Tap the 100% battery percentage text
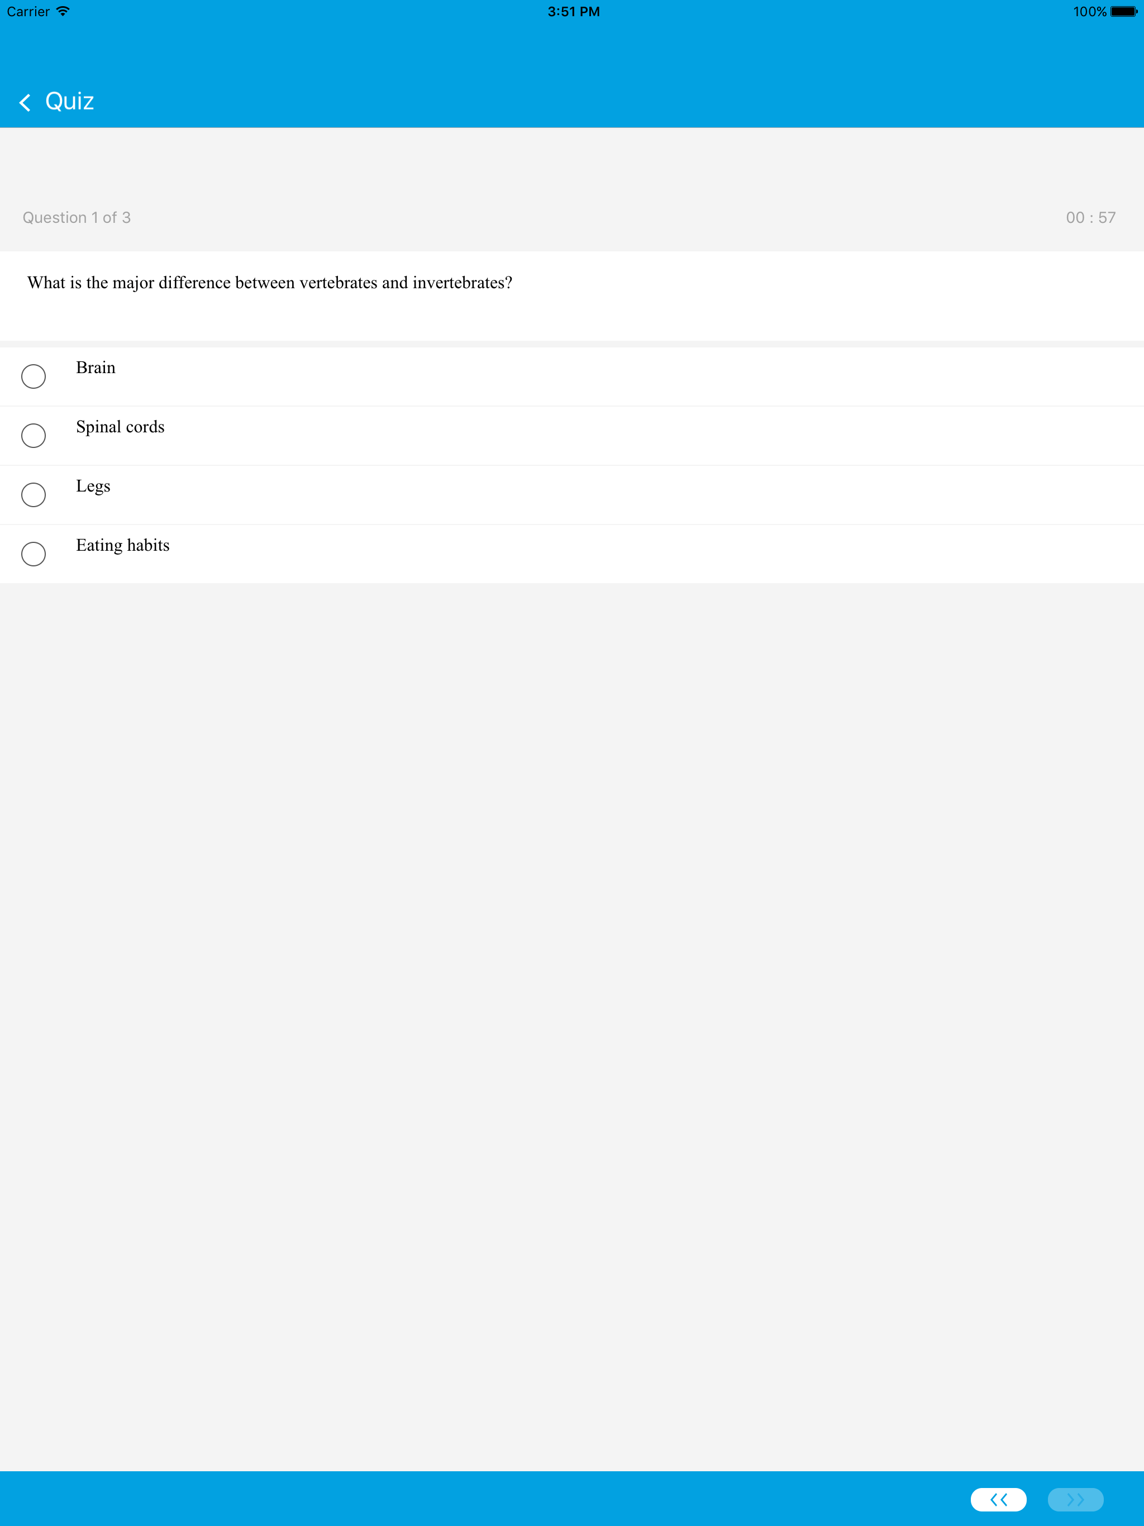The height and width of the screenshot is (1526, 1144). (x=1089, y=12)
